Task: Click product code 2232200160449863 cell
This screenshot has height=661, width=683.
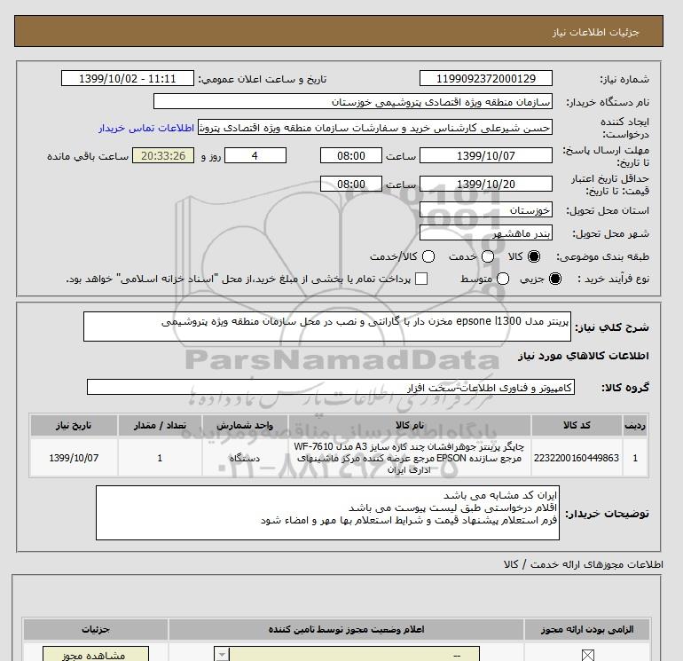Action: pos(577,458)
